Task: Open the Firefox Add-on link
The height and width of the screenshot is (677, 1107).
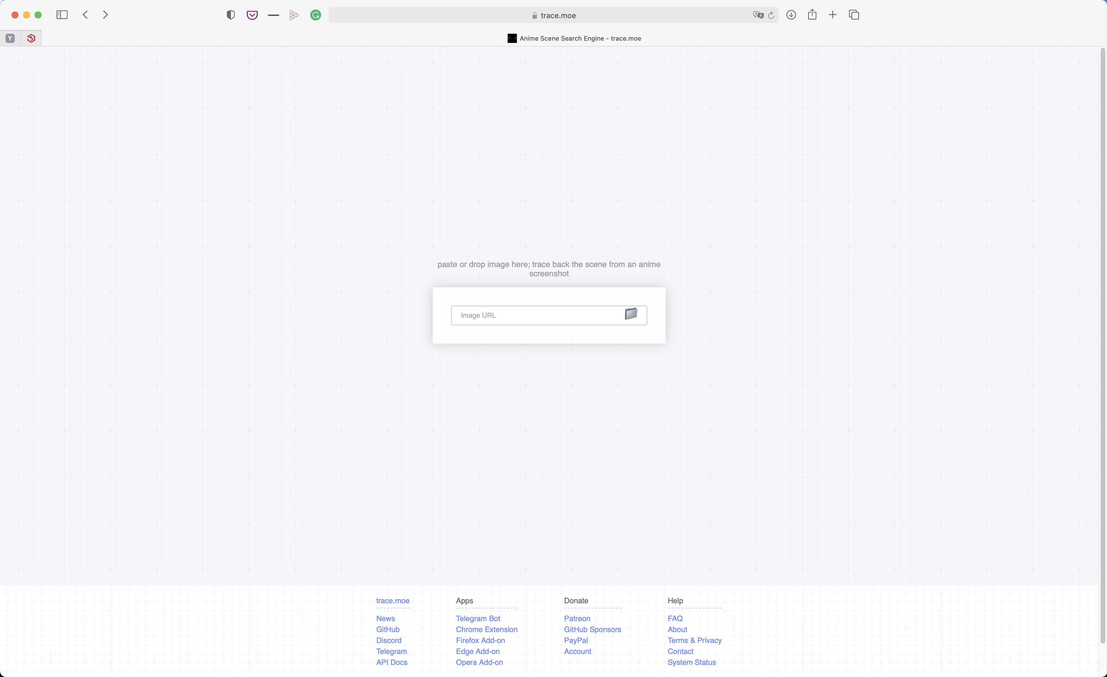Action: (480, 640)
